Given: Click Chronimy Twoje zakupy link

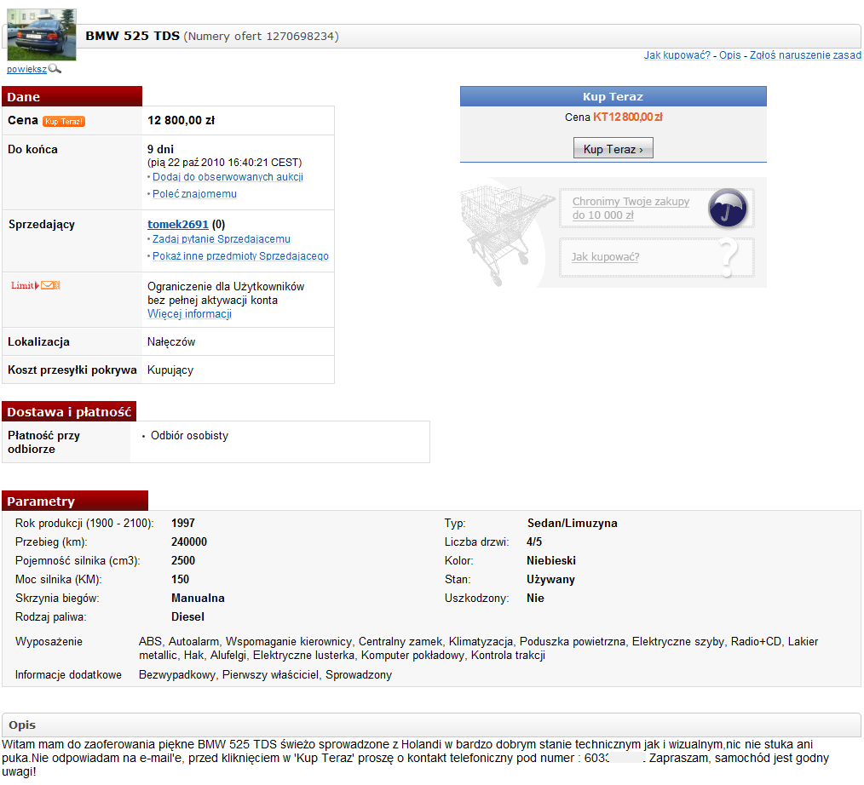Looking at the screenshot, I should [631, 208].
